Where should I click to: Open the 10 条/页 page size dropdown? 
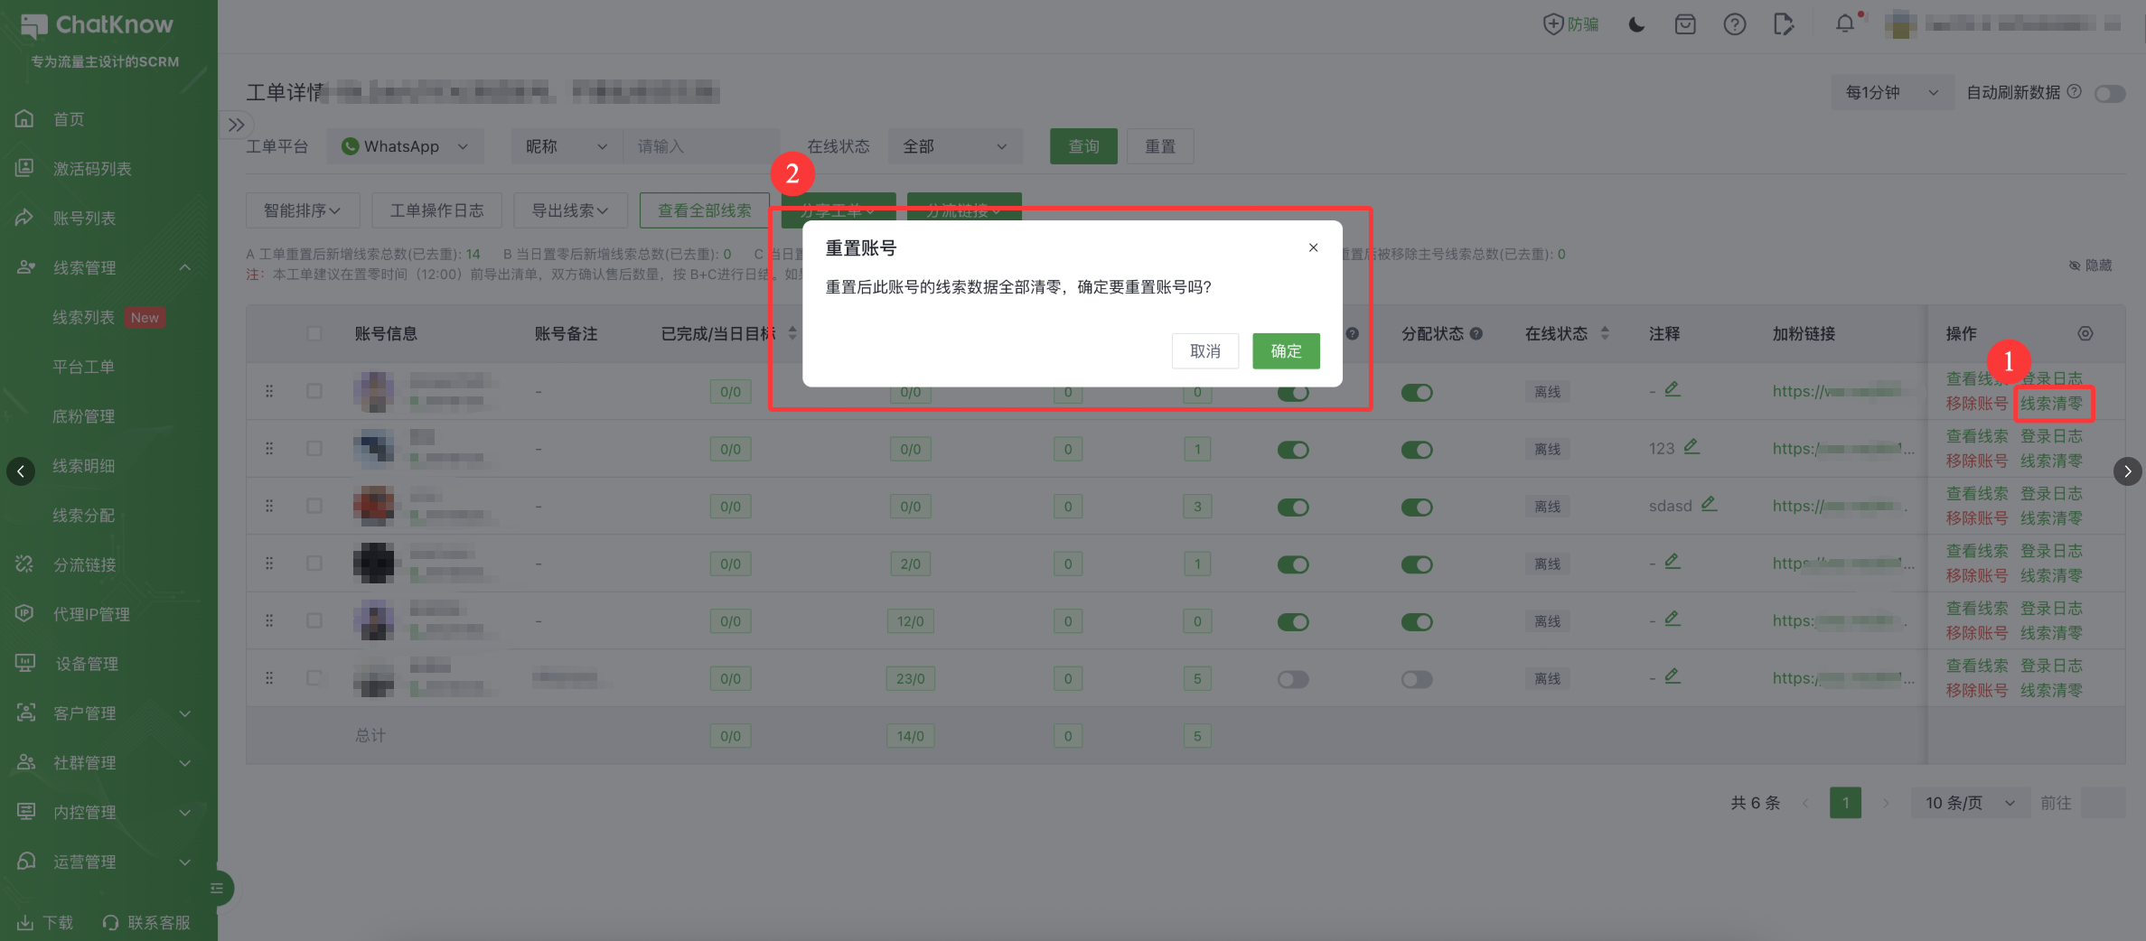1969,803
